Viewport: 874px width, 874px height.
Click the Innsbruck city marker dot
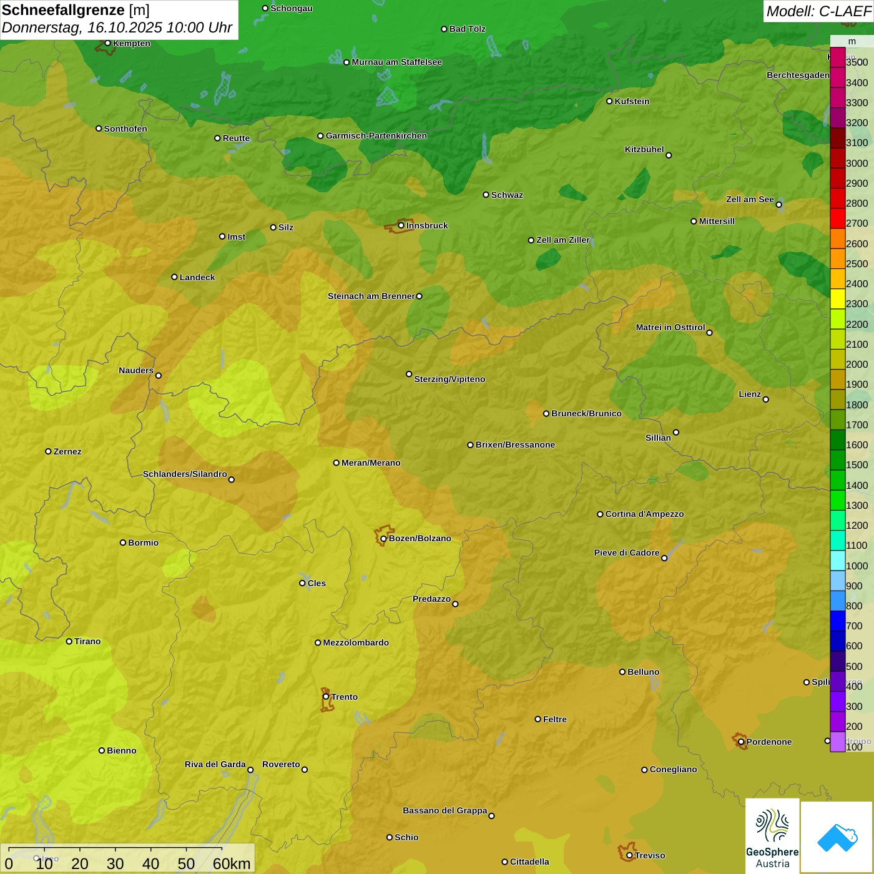(401, 225)
